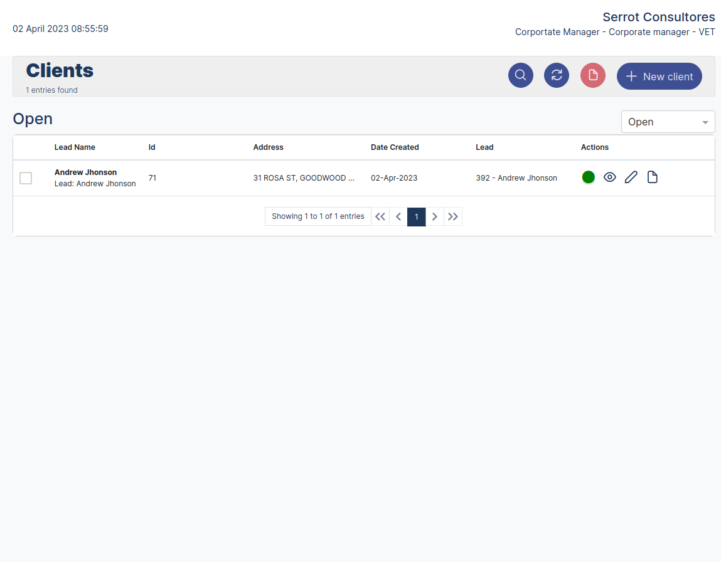This screenshot has width=721, height=562.
Task: Select page 1 in pagination
Action: (x=417, y=216)
